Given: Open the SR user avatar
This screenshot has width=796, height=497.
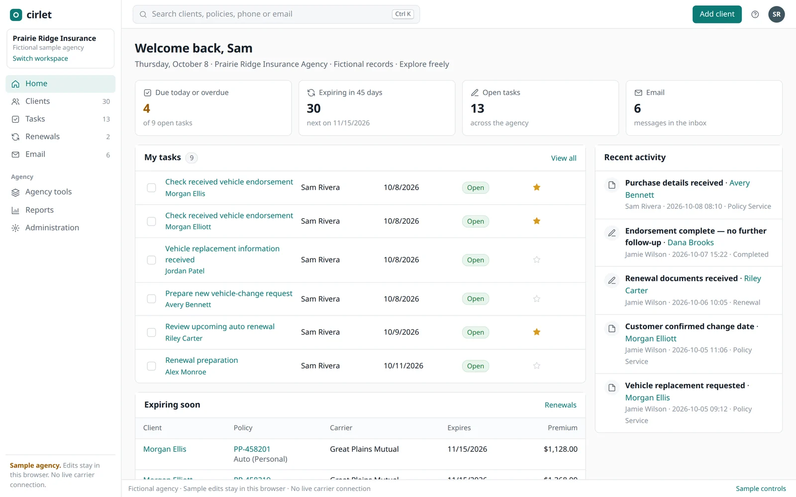Looking at the screenshot, I should coord(776,14).
